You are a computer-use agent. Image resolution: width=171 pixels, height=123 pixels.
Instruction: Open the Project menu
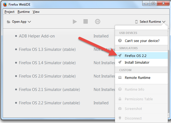(9, 12)
